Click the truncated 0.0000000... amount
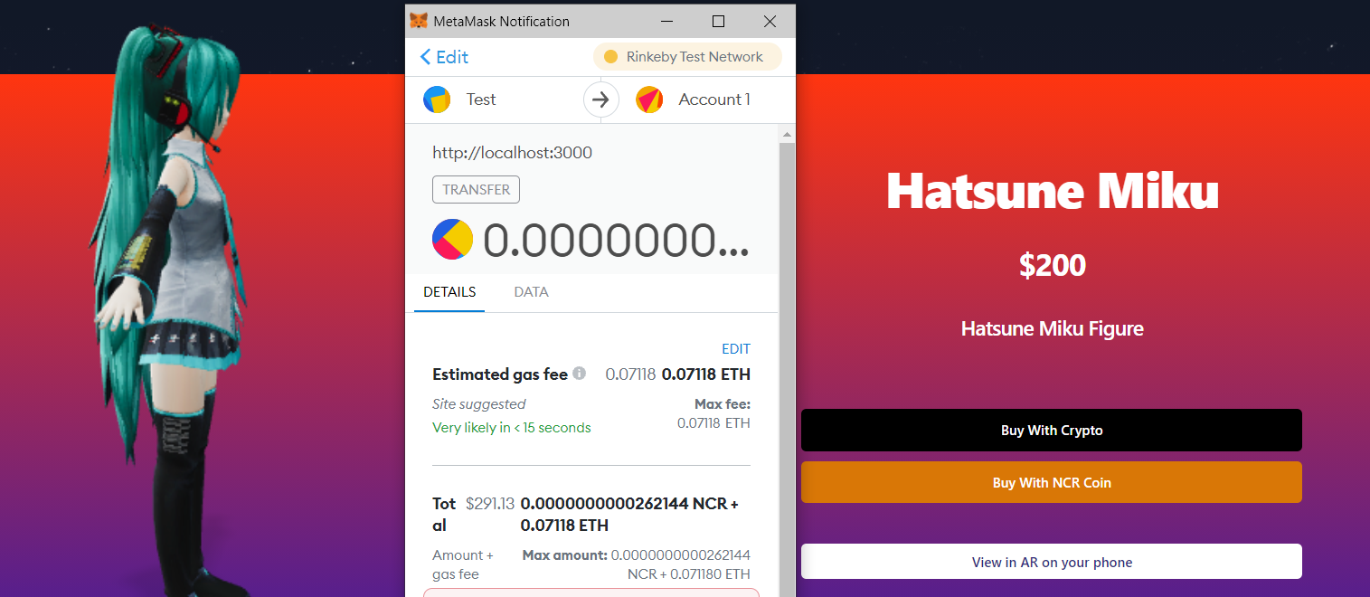The width and height of the screenshot is (1370, 597). pos(615,240)
